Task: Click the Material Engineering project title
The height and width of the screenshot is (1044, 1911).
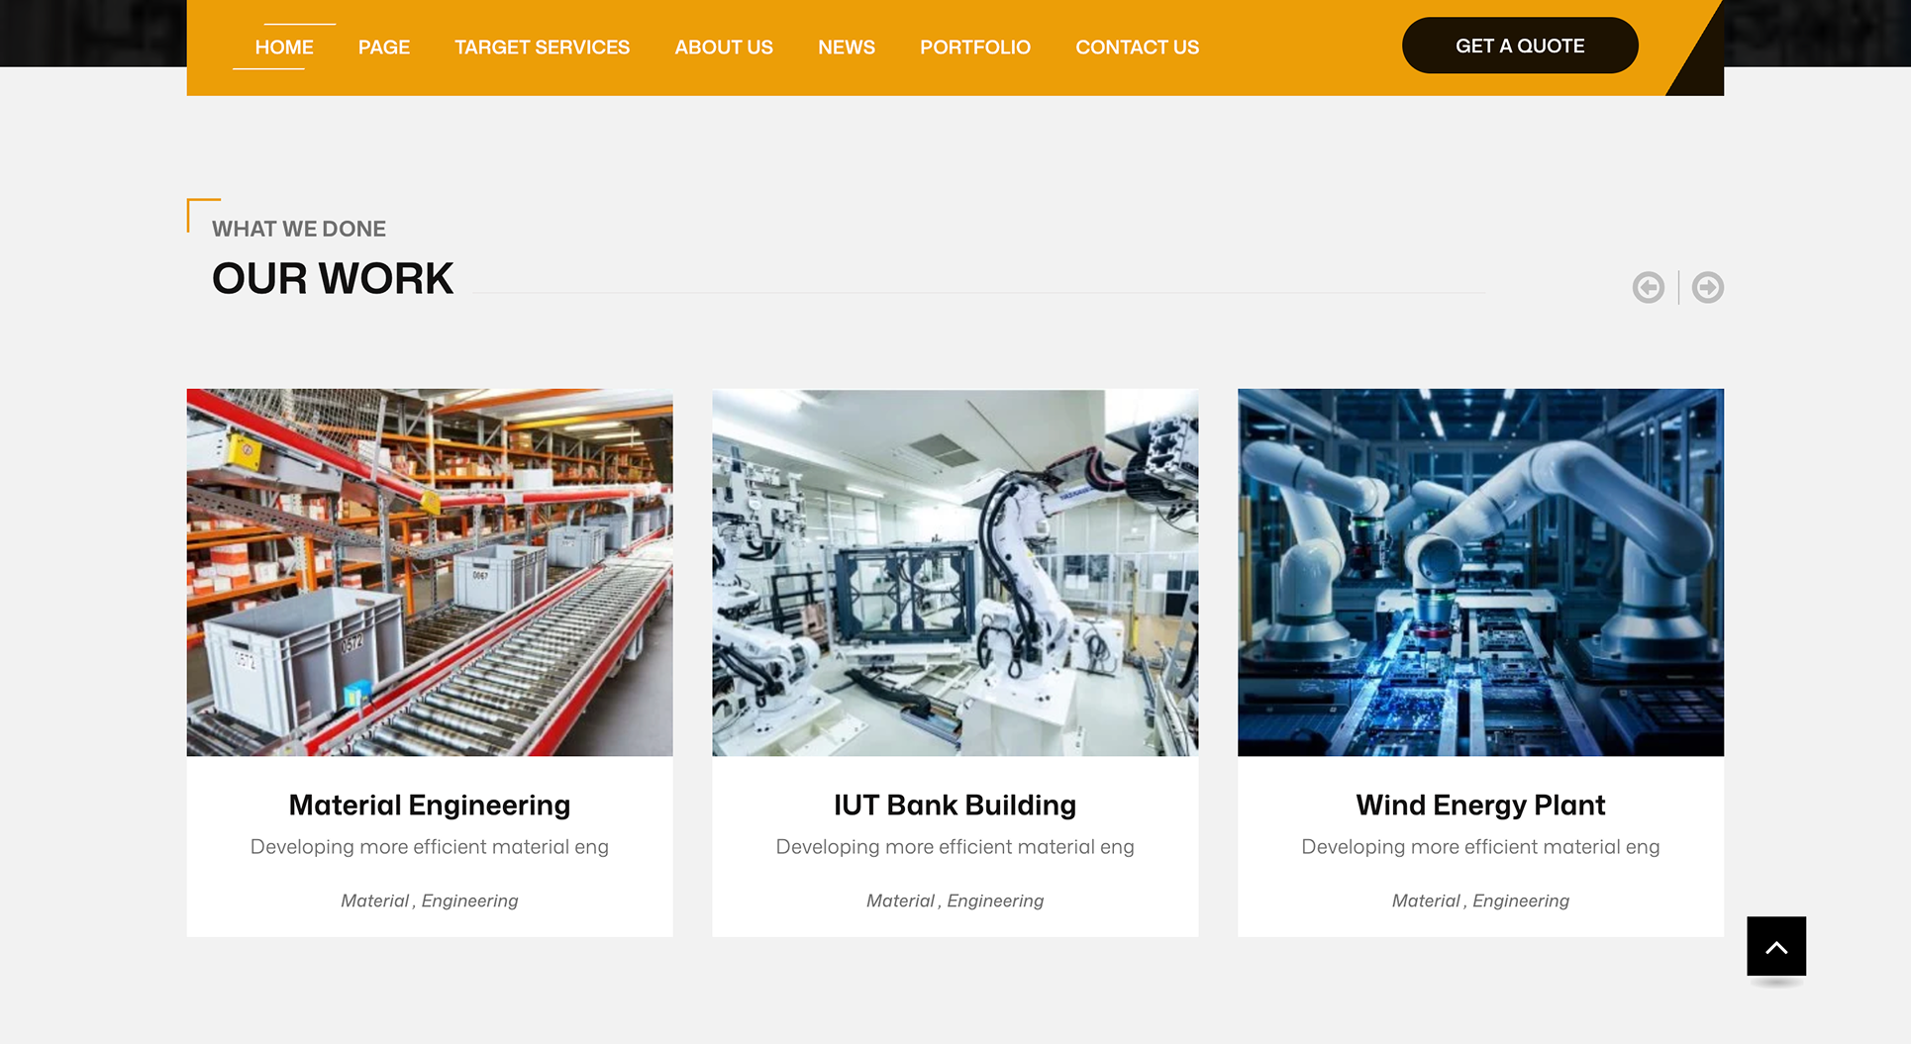Action: click(430, 806)
